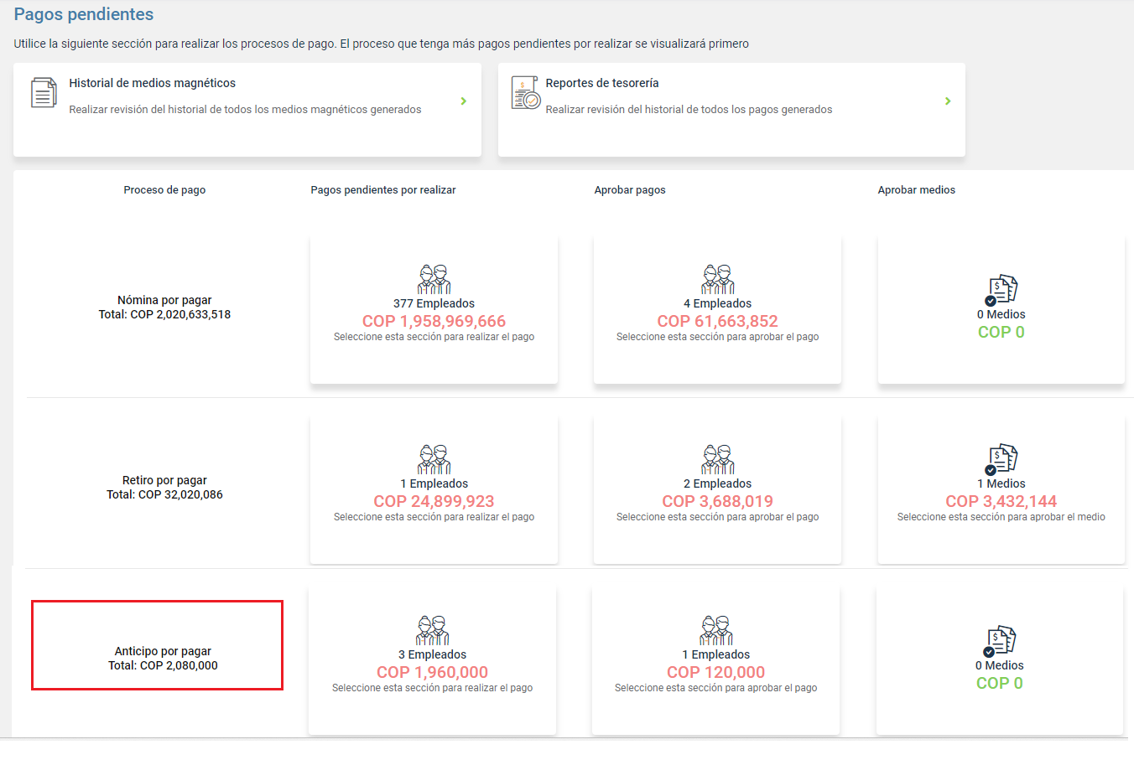Click employees icon in 4 Empleados card
1134x760 pixels.
(x=717, y=280)
